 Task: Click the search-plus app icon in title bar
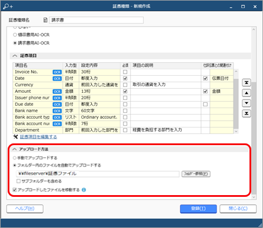(x=8, y=6)
